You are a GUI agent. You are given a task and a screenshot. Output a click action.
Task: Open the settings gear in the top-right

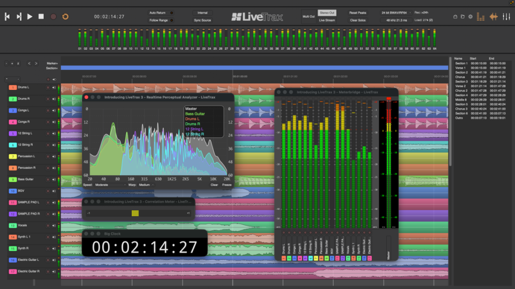470,17
